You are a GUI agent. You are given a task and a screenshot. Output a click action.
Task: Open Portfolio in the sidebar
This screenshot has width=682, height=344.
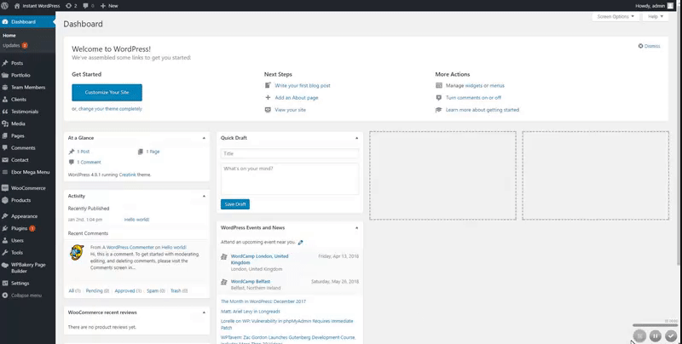20,75
